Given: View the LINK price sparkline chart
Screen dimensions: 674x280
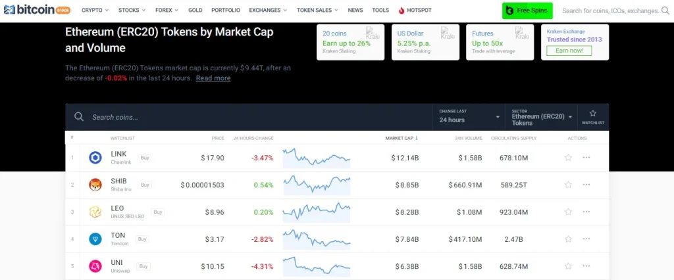Looking at the screenshot, I should tap(317, 158).
